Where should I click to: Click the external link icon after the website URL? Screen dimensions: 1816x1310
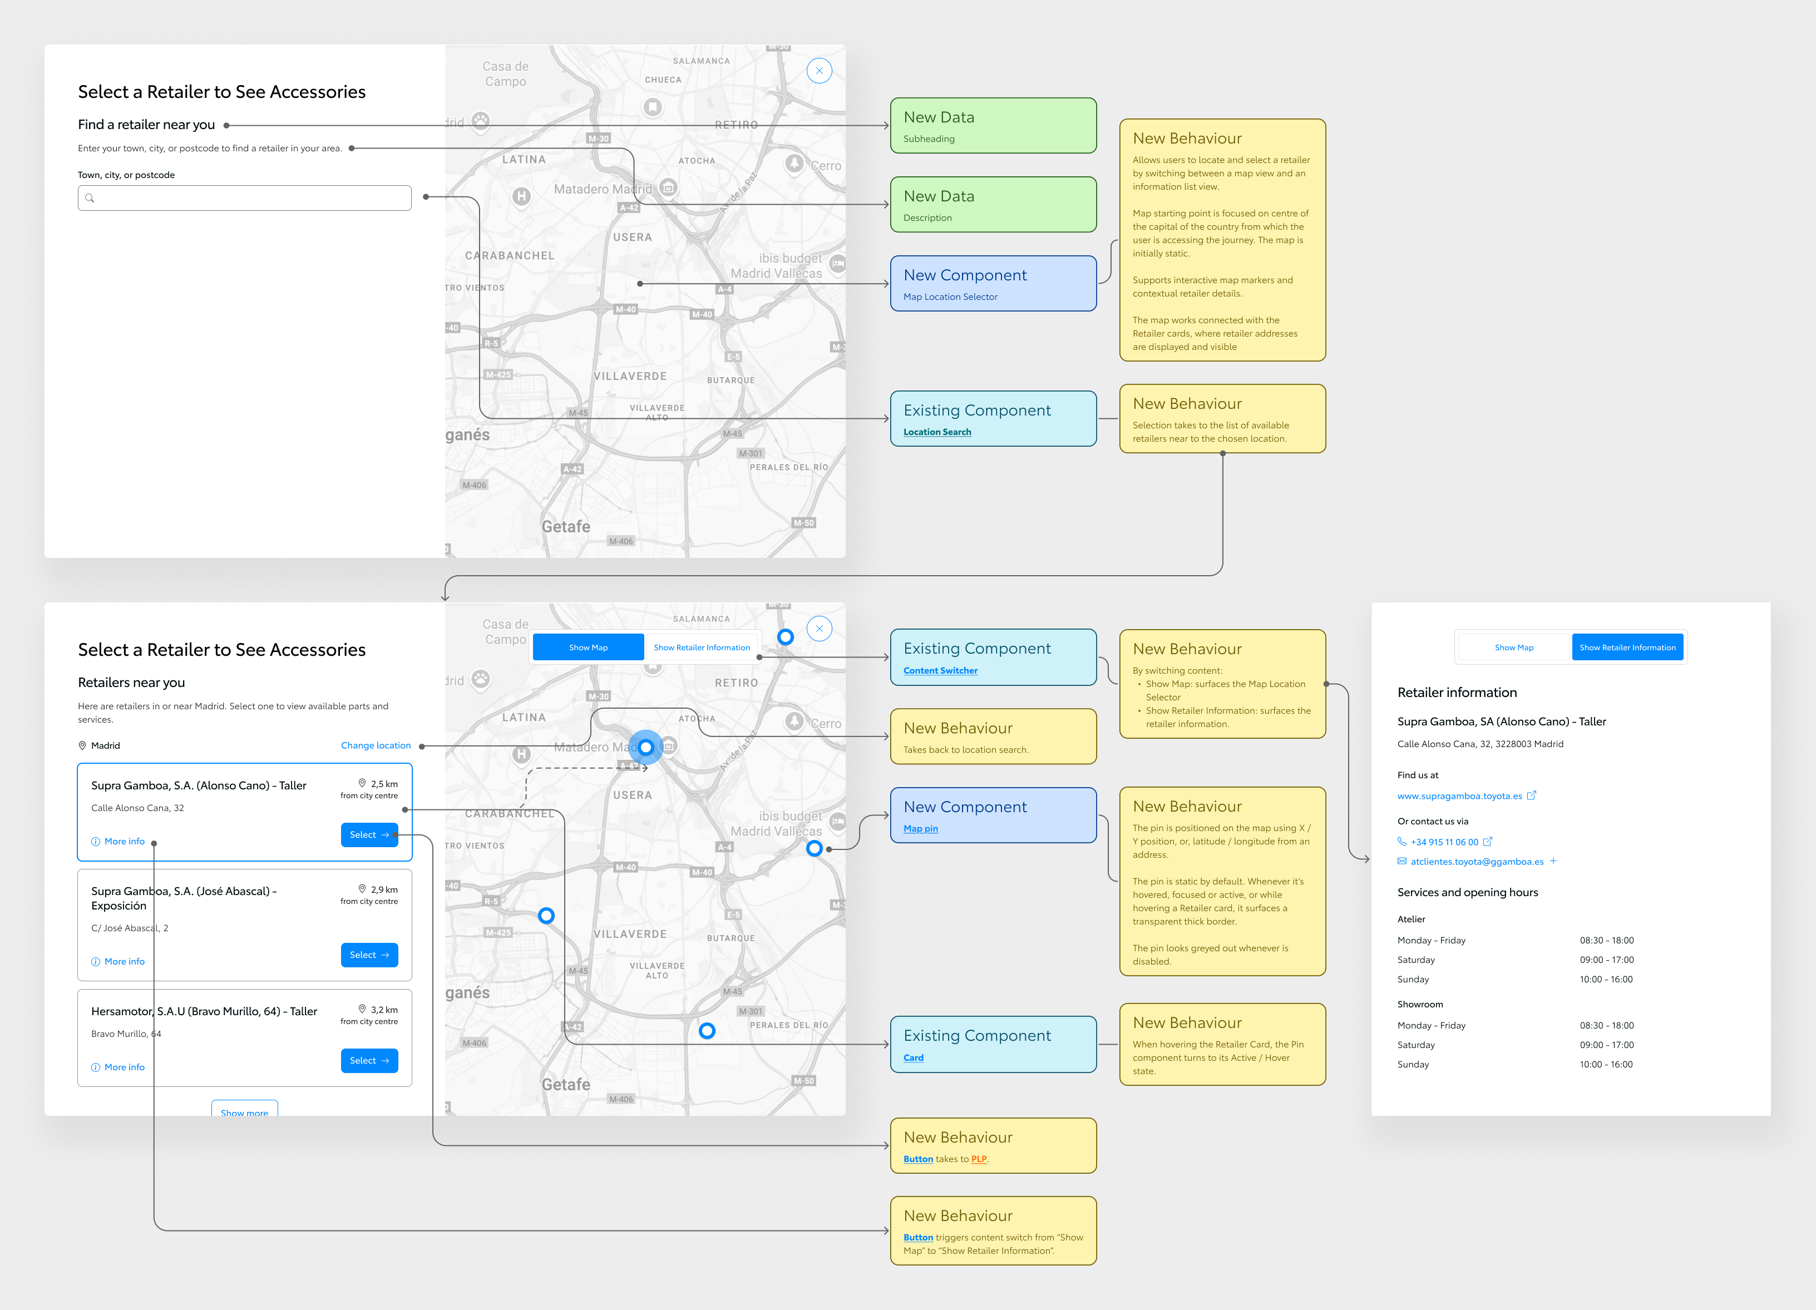[x=1531, y=796]
